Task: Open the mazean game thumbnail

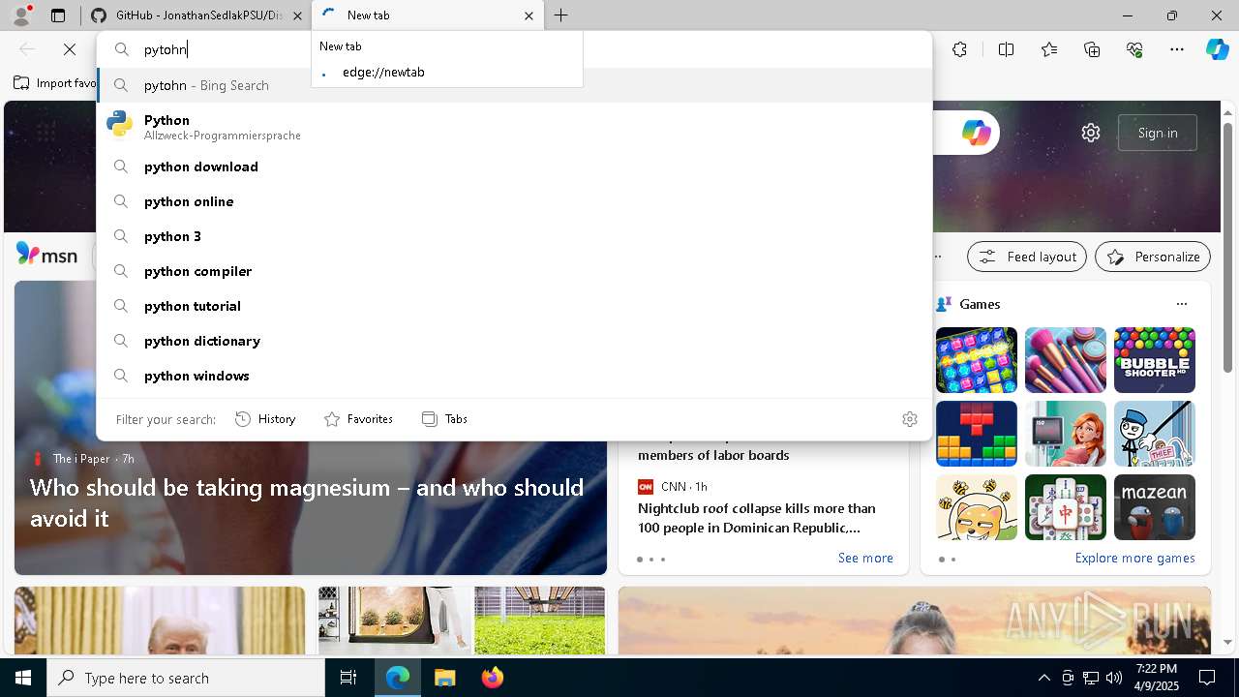Action: [1155, 507]
